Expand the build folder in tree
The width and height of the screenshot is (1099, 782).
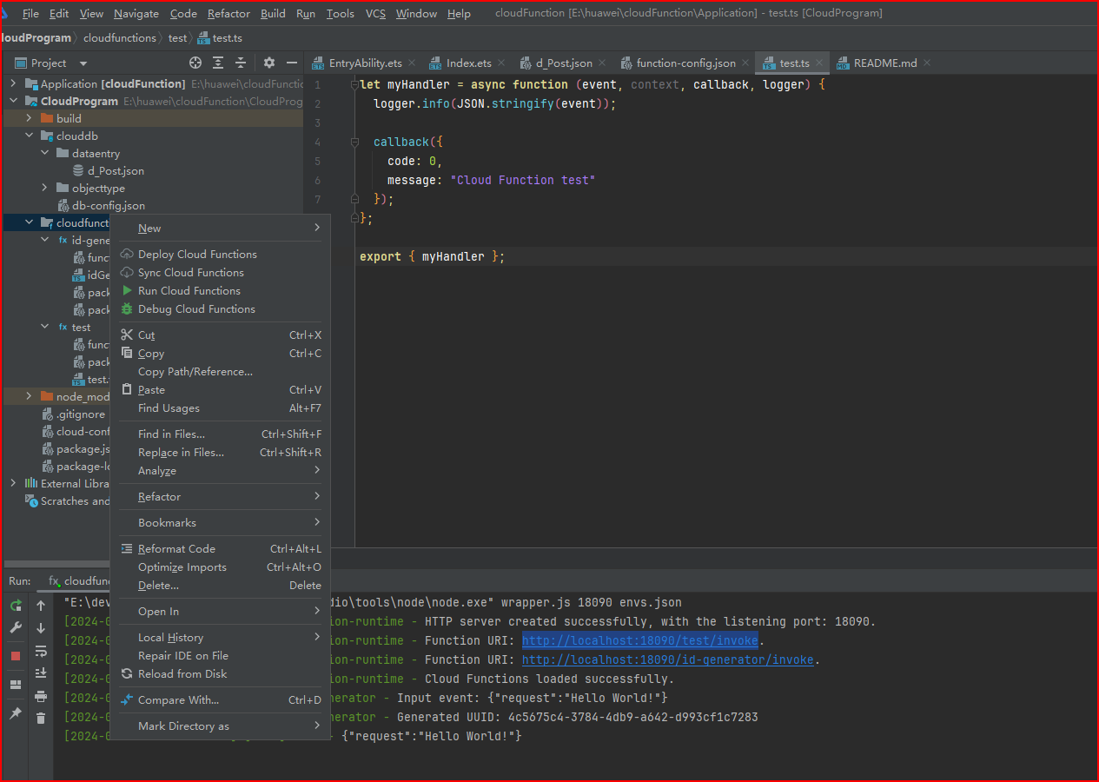point(30,118)
